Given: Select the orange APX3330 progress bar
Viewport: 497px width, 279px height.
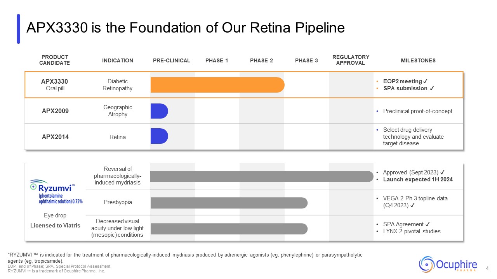Looking at the screenshot, I should (x=217, y=85).
